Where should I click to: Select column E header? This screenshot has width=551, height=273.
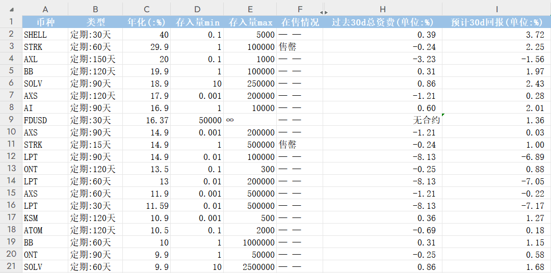click(250, 10)
